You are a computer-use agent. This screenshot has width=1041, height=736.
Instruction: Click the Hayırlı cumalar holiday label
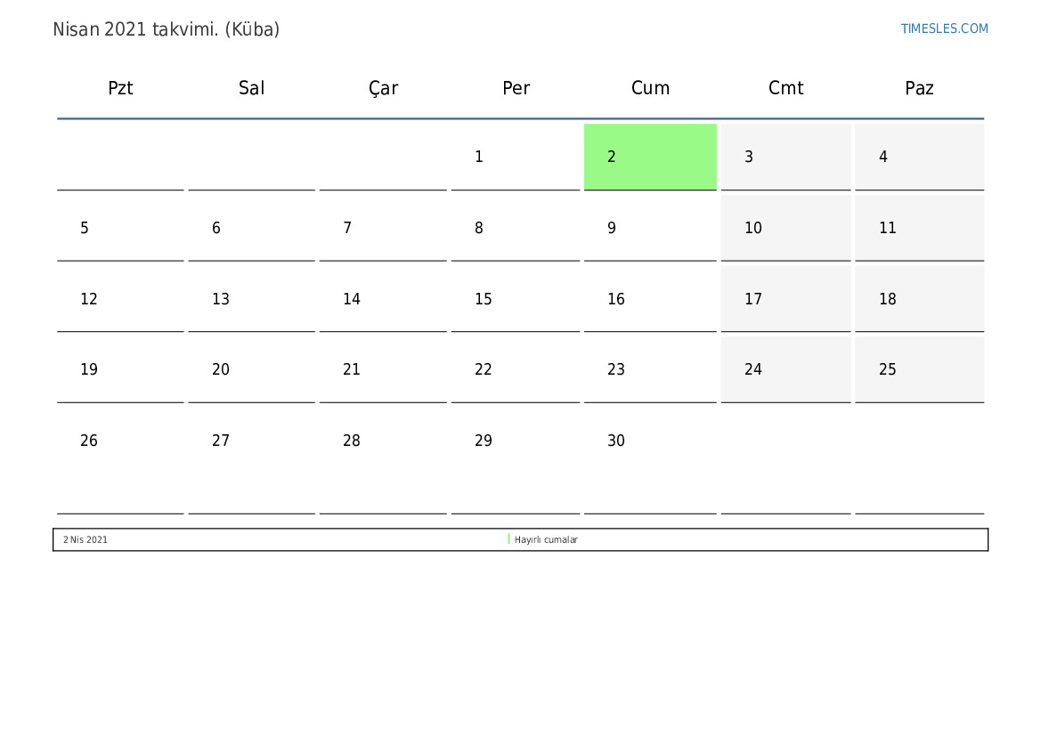pyautogui.click(x=546, y=539)
